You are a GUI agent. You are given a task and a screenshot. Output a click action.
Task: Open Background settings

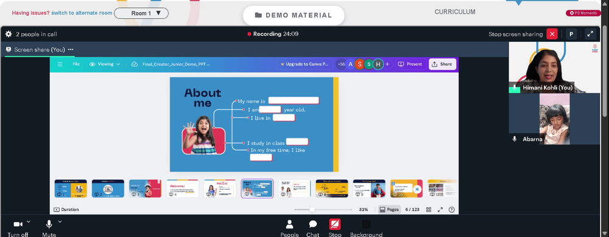(366, 228)
